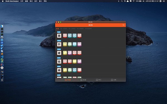This screenshot has height=104, width=167.
Task: Open the 显示 menu
Action: [36, 1]
